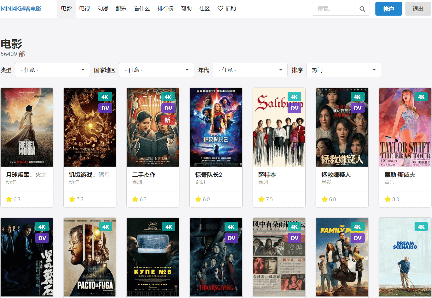This screenshot has width=432, height=298.
Task: Click the 搜索 search input field
Action: 333,9
